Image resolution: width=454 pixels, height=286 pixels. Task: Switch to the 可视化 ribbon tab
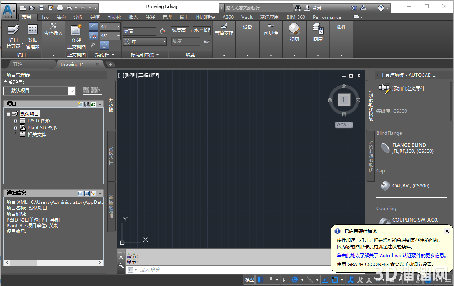coord(114,17)
